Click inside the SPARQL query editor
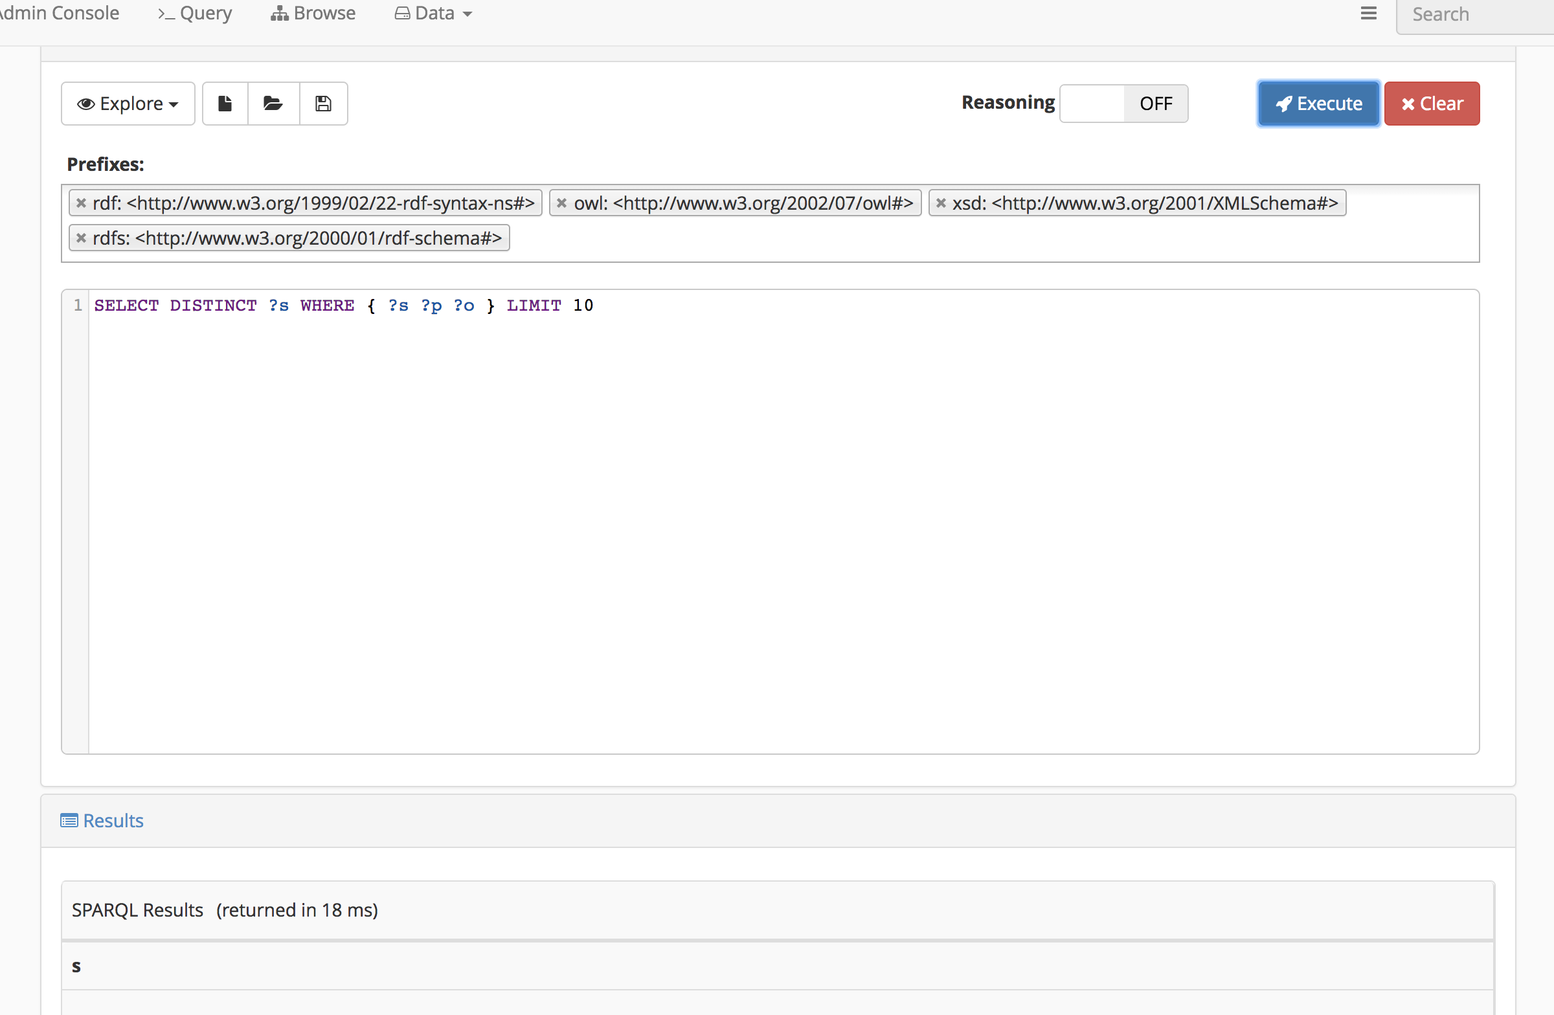This screenshot has width=1554, height=1015. pyautogui.click(x=783, y=522)
